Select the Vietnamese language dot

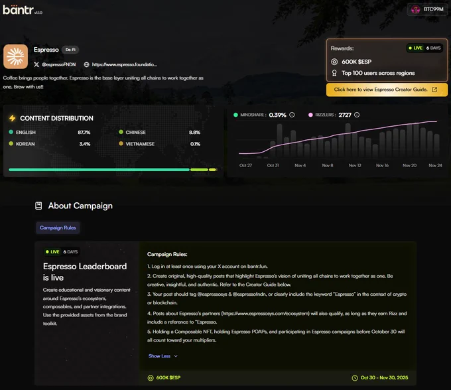pos(121,143)
